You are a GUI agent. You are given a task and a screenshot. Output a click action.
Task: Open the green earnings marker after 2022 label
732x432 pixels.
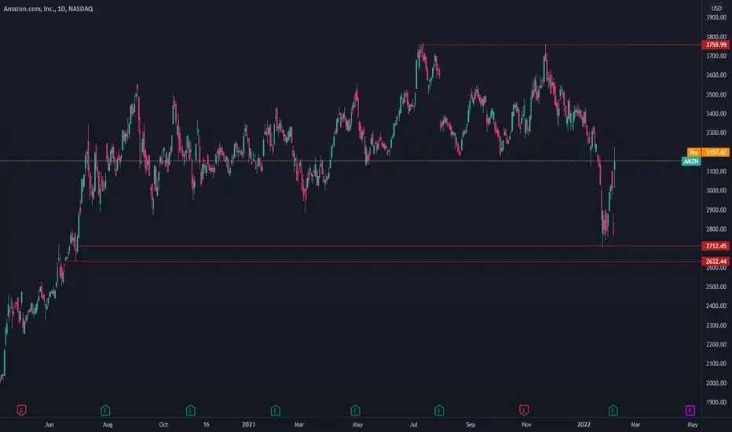point(613,411)
